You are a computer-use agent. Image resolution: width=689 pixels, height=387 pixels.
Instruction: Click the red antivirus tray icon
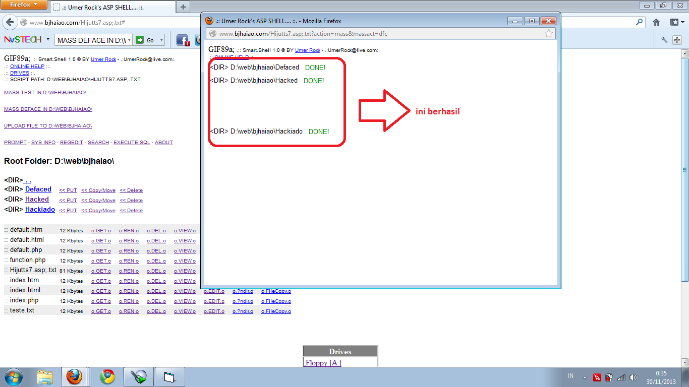(x=597, y=377)
